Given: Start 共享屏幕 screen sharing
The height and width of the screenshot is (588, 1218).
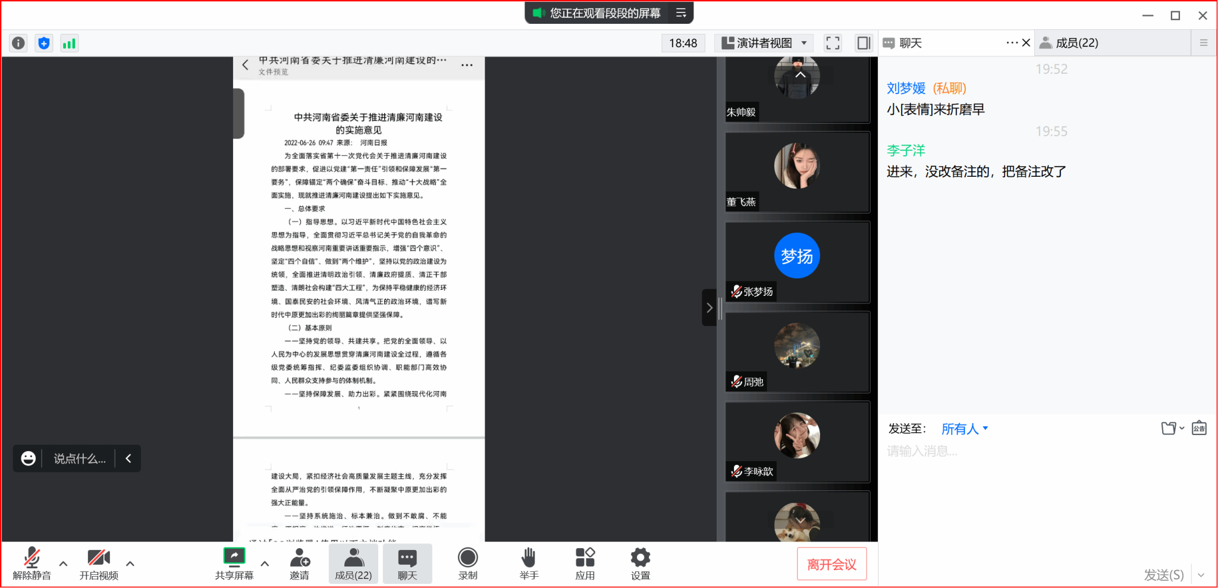Looking at the screenshot, I should click(x=234, y=564).
